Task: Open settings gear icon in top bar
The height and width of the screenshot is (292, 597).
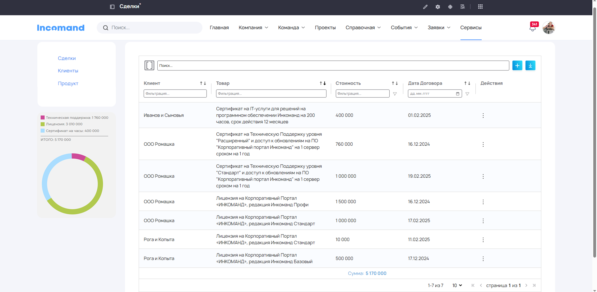Action: click(x=438, y=7)
